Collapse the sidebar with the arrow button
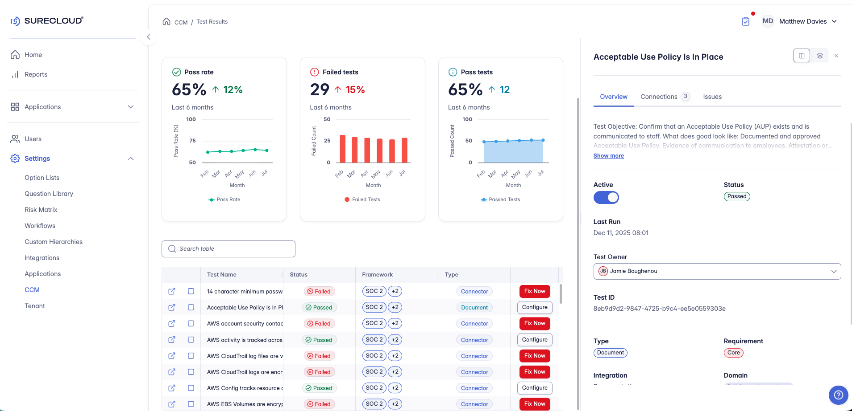The width and height of the screenshot is (852, 411). [x=149, y=37]
